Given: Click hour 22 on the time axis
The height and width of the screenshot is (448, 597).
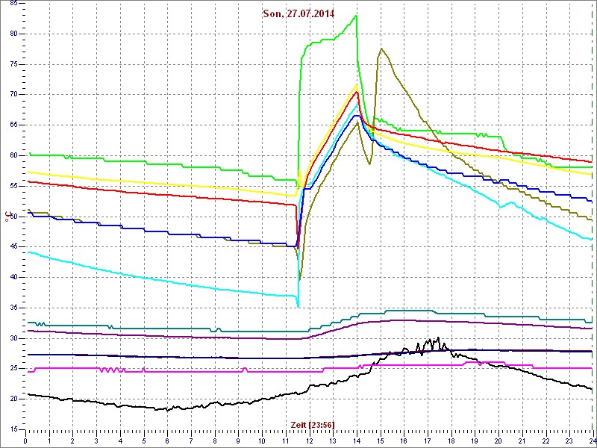Looking at the screenshot, I should [546, 440].
